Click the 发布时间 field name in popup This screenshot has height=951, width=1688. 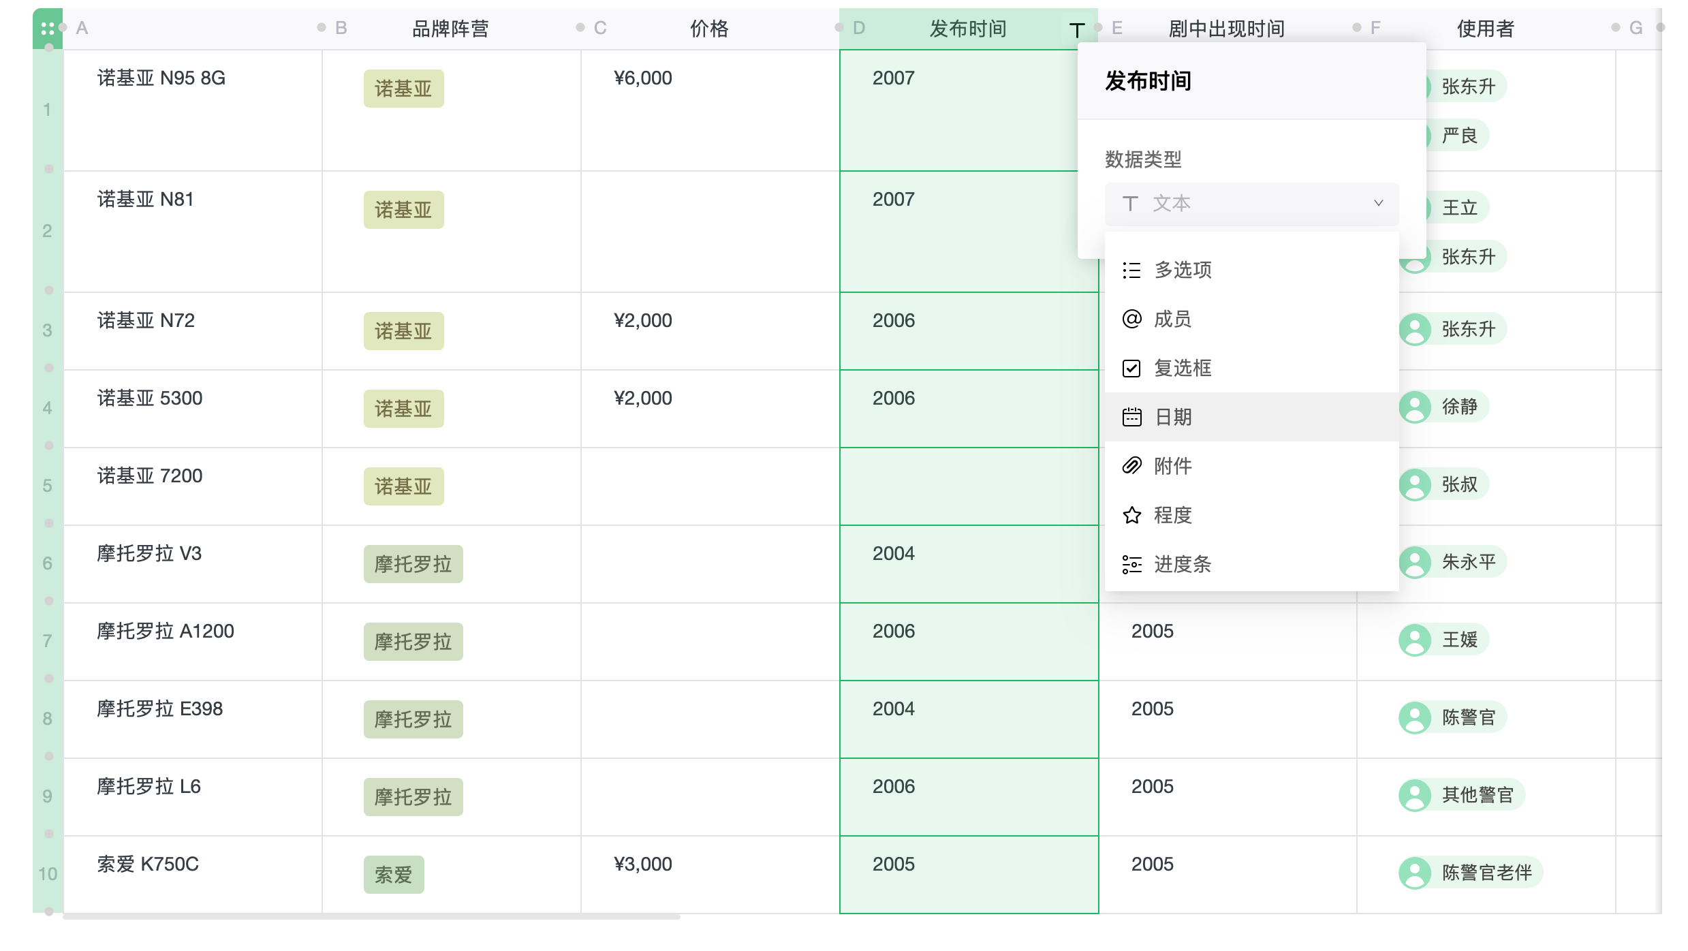(1148, 81)
